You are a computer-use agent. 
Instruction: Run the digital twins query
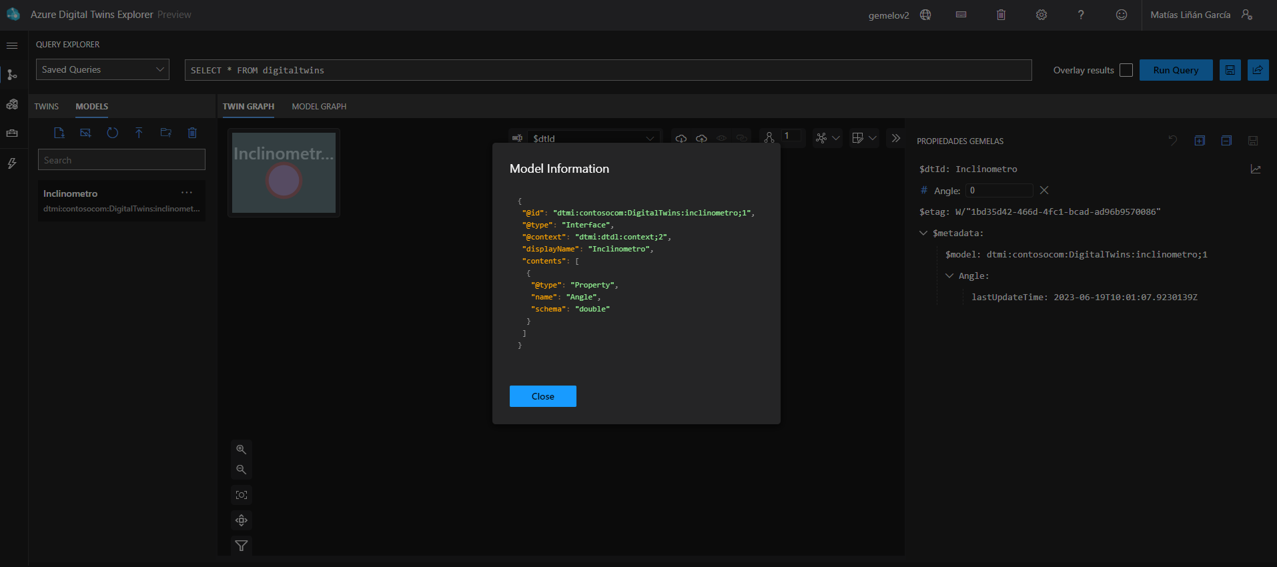pos(1176,70)
